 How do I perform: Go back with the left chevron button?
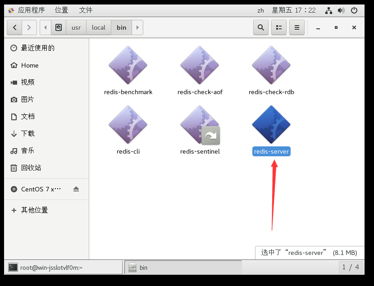tap(14, 27)
